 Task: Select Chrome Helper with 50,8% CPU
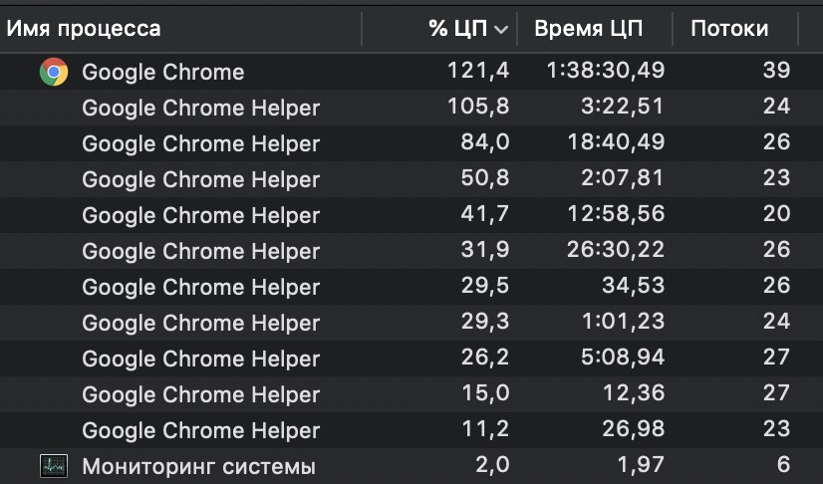tap(411, 179)
